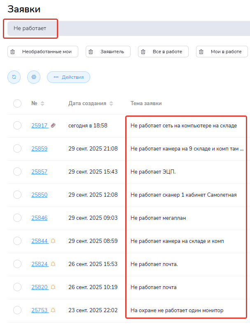Open ticket 25820 link
The width and height of the screenshot is (250, 327).
click(x=39, y=287)
